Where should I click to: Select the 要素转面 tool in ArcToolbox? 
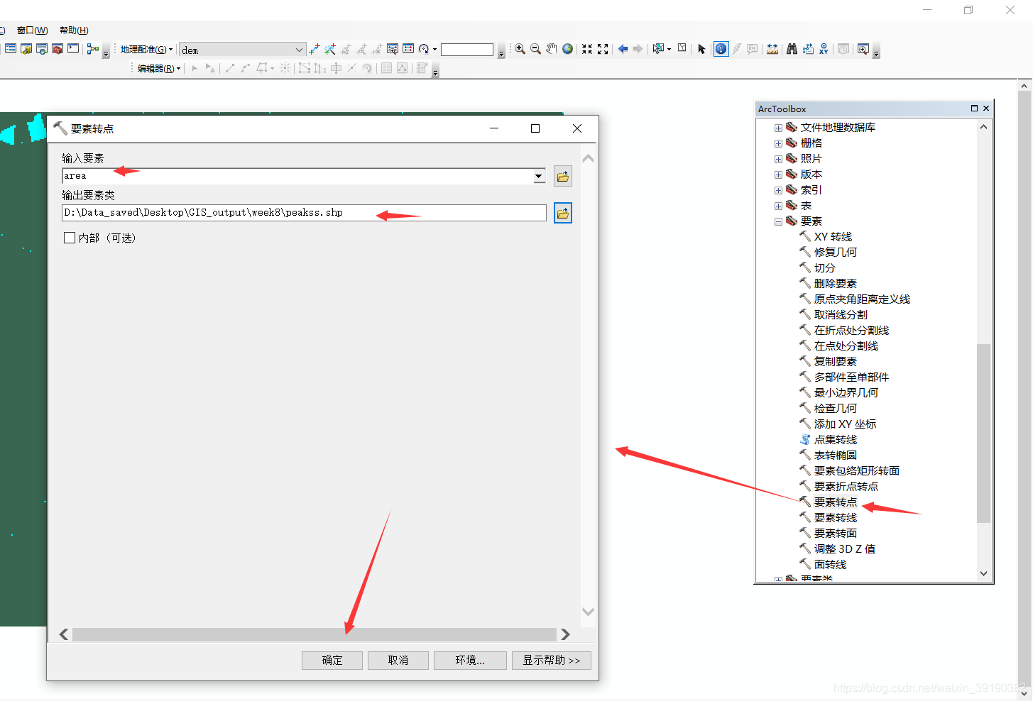click(x=828, y=534)
